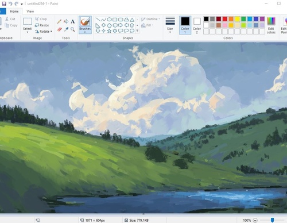Viewport: 287px width, 223px height.
Task: Choose the straight Line shape
Action: tap(98, 20)
